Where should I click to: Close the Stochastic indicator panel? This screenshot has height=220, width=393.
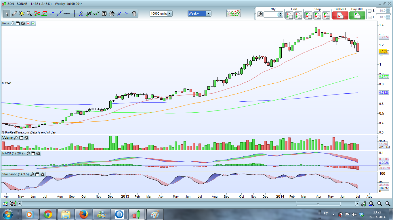[x=43, y=174]
